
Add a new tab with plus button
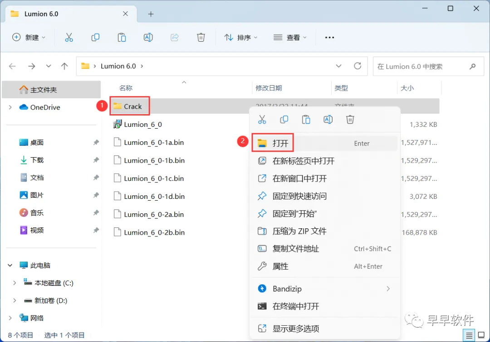point(151,14)
